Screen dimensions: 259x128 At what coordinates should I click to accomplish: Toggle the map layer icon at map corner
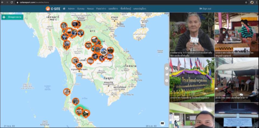tap(162, 123)
